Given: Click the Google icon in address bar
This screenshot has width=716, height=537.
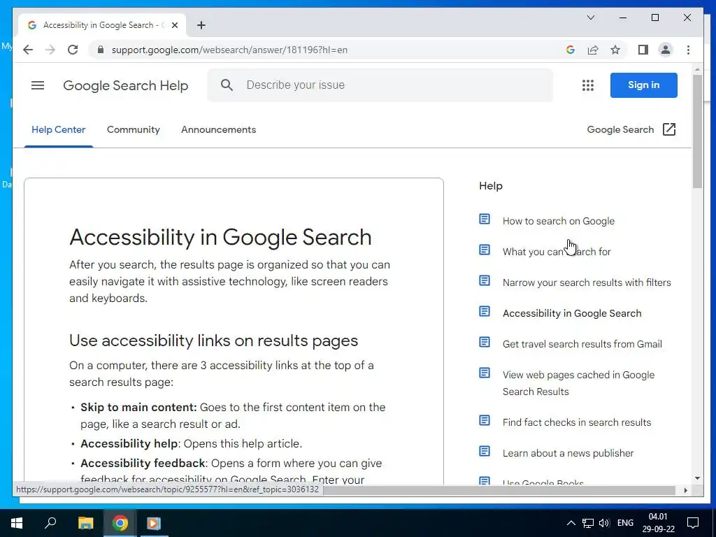Looking at the screenshot, I should 571,50.
